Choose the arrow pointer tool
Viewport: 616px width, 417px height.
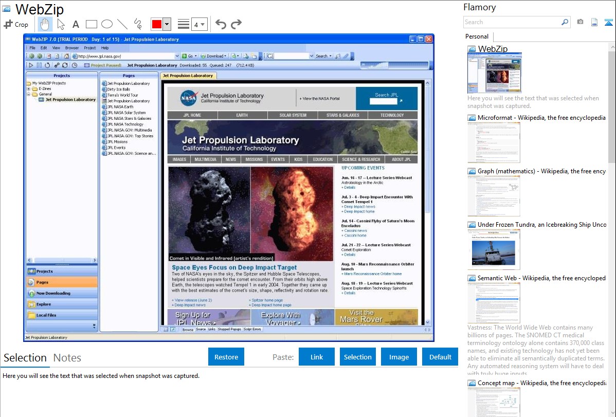click(61, 24)
